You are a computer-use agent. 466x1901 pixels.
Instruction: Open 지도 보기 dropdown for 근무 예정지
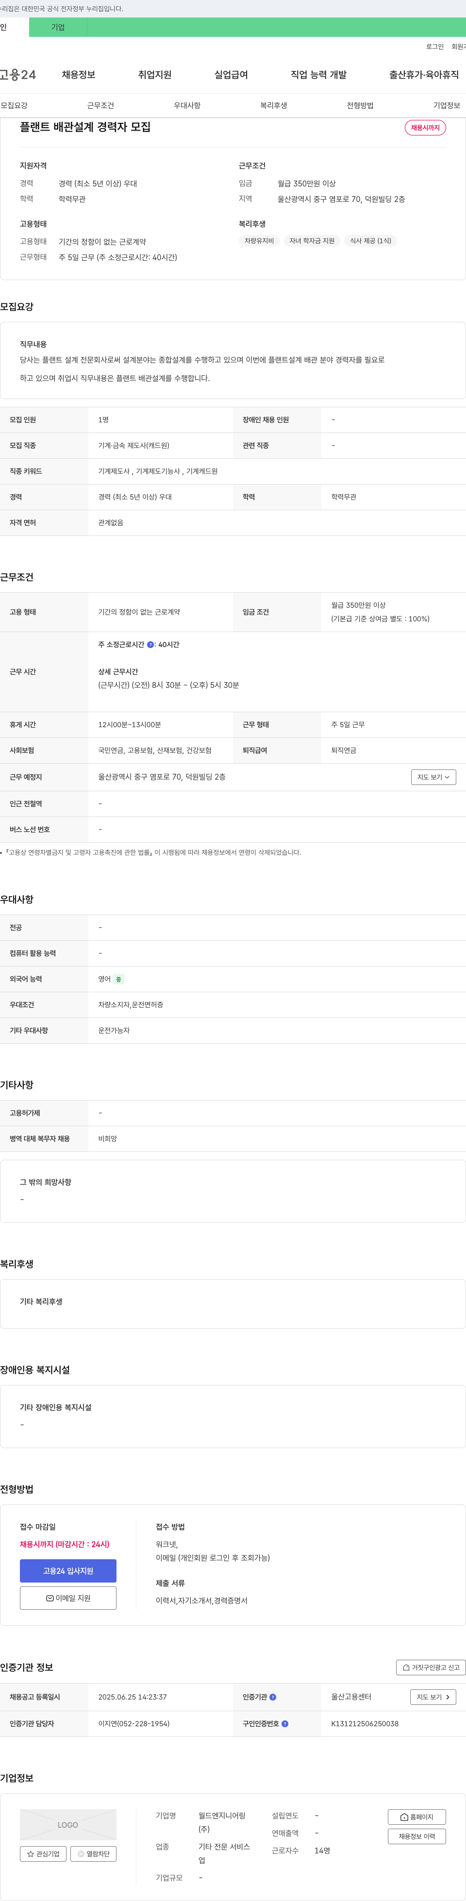(x=433, y=777)
